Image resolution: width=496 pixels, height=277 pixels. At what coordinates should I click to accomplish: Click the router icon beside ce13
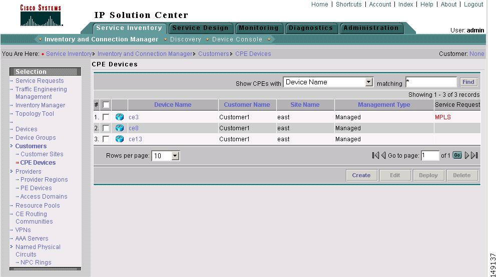click(120, 139)
